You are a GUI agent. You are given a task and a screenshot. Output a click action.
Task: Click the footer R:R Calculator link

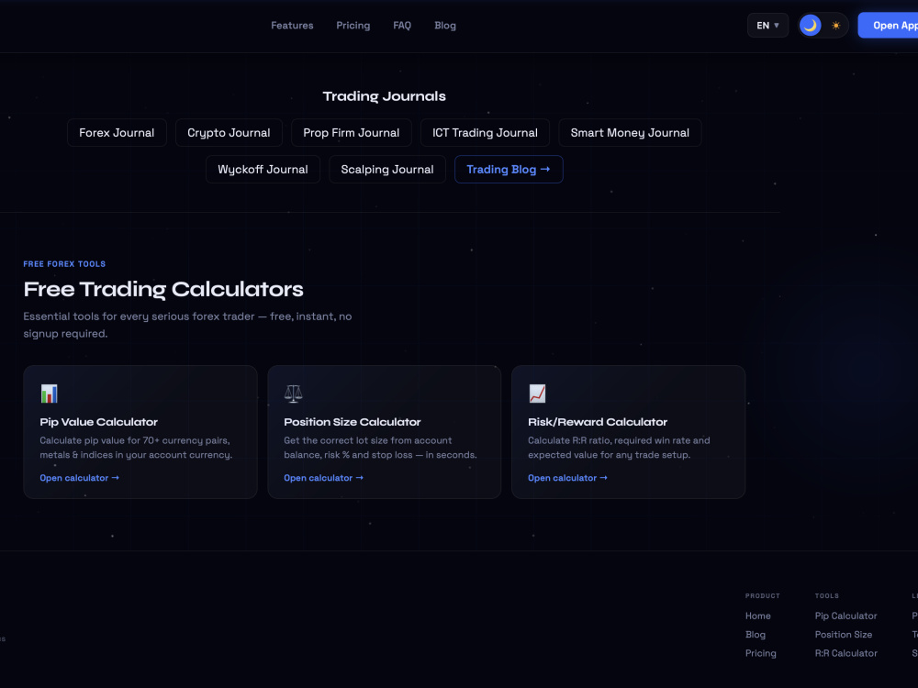tap(846, 653)
